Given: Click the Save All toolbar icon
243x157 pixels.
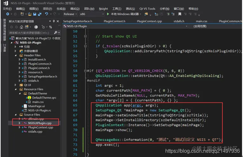Looking at the screenshot, I should [40, 14].
